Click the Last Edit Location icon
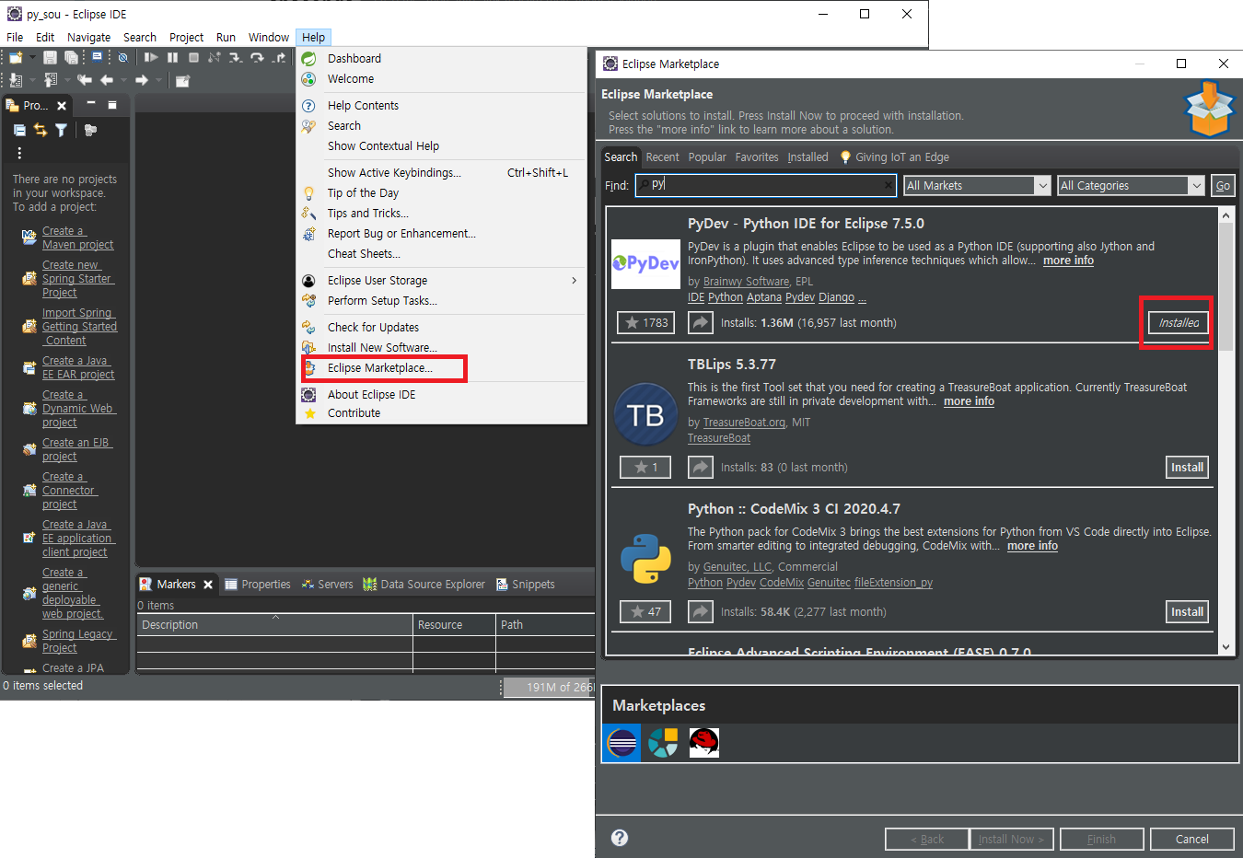 tap(85, 80)
